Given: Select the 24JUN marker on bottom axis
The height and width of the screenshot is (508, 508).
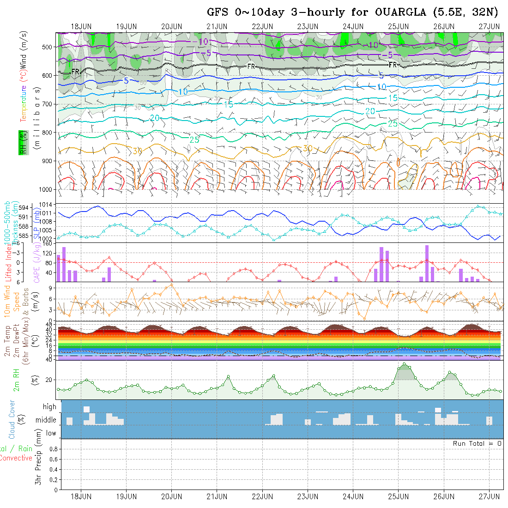Looking at the screenshot, I should [353, 496].
